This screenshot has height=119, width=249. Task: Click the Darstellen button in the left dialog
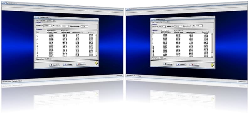click(x=68, y=64)
